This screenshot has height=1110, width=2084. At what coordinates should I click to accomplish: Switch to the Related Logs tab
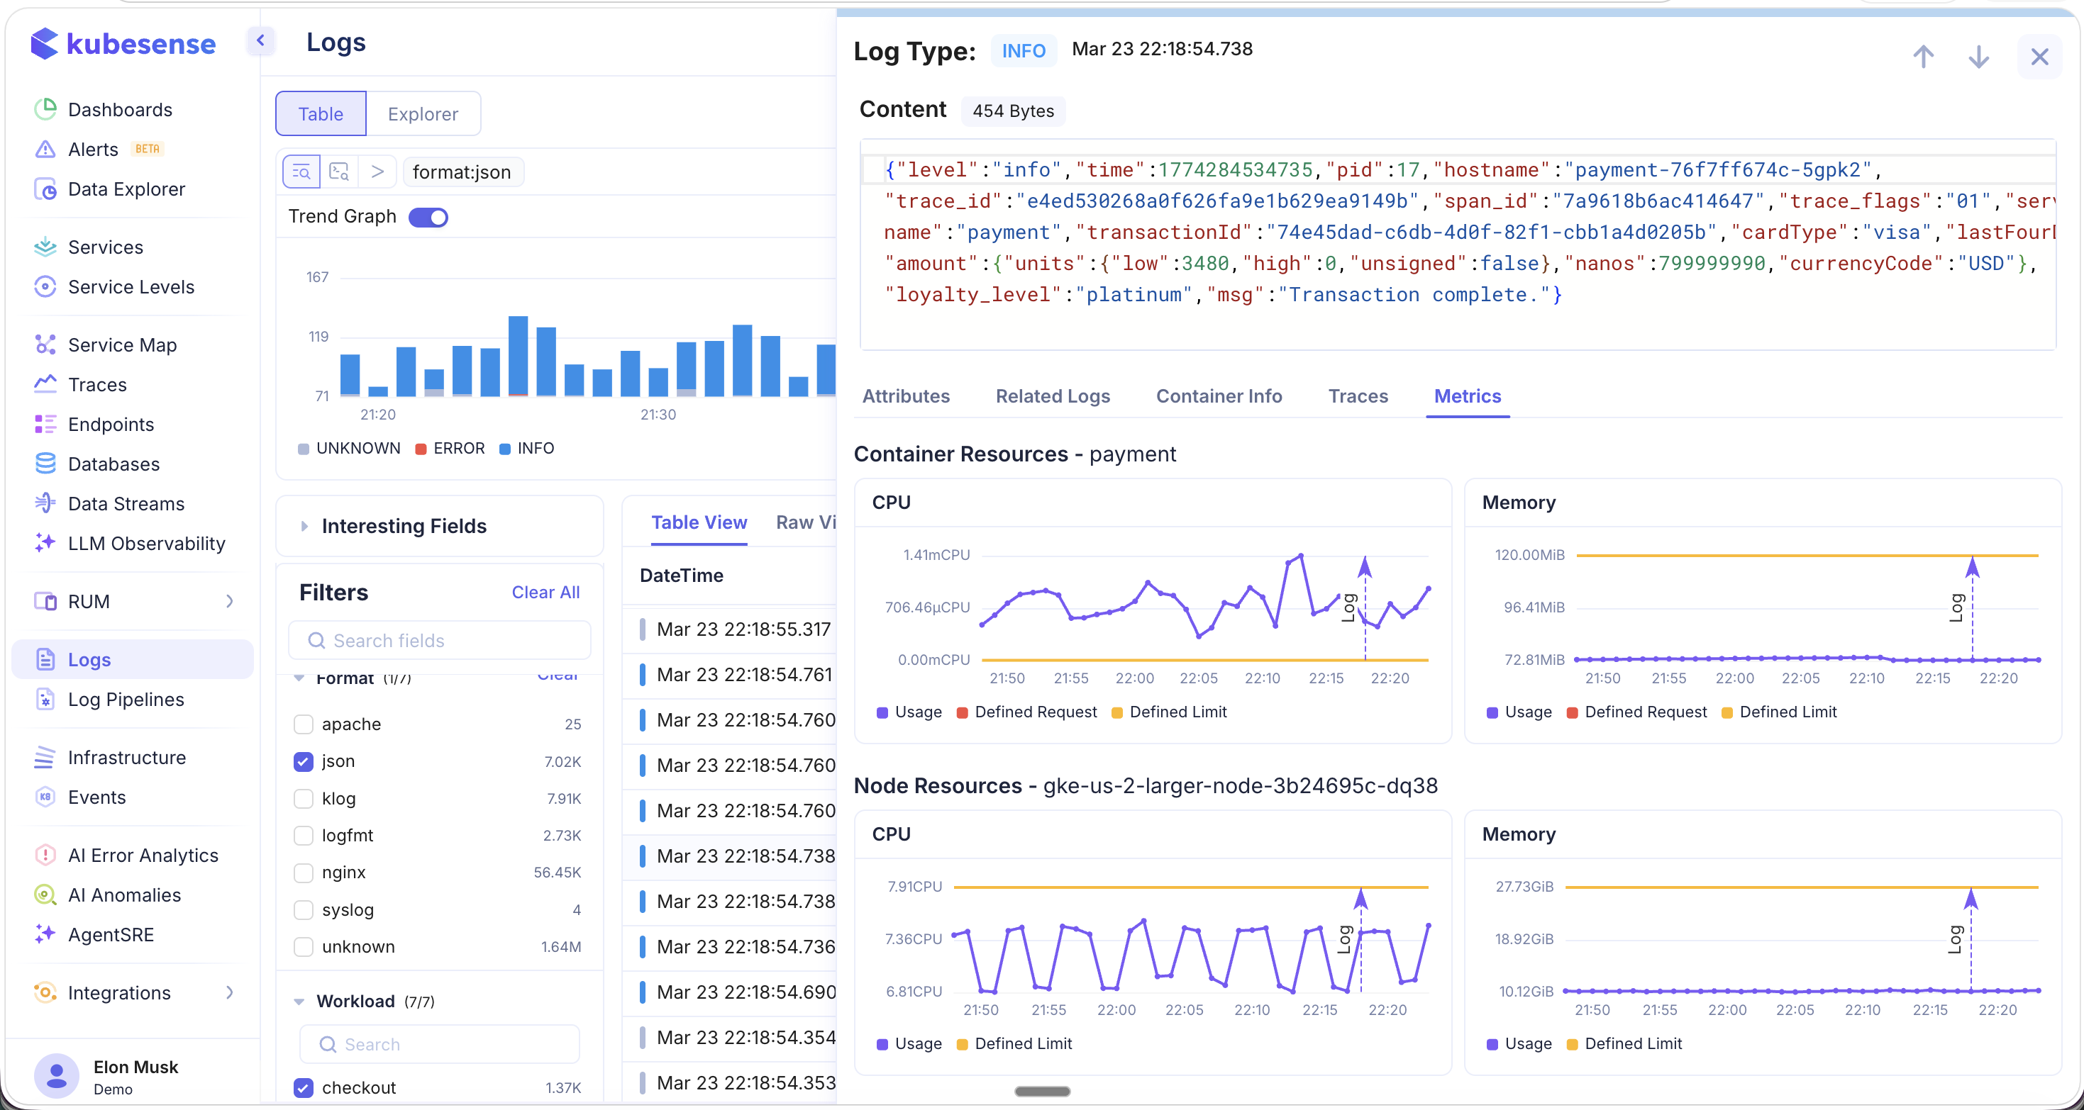pos(1053,396)
